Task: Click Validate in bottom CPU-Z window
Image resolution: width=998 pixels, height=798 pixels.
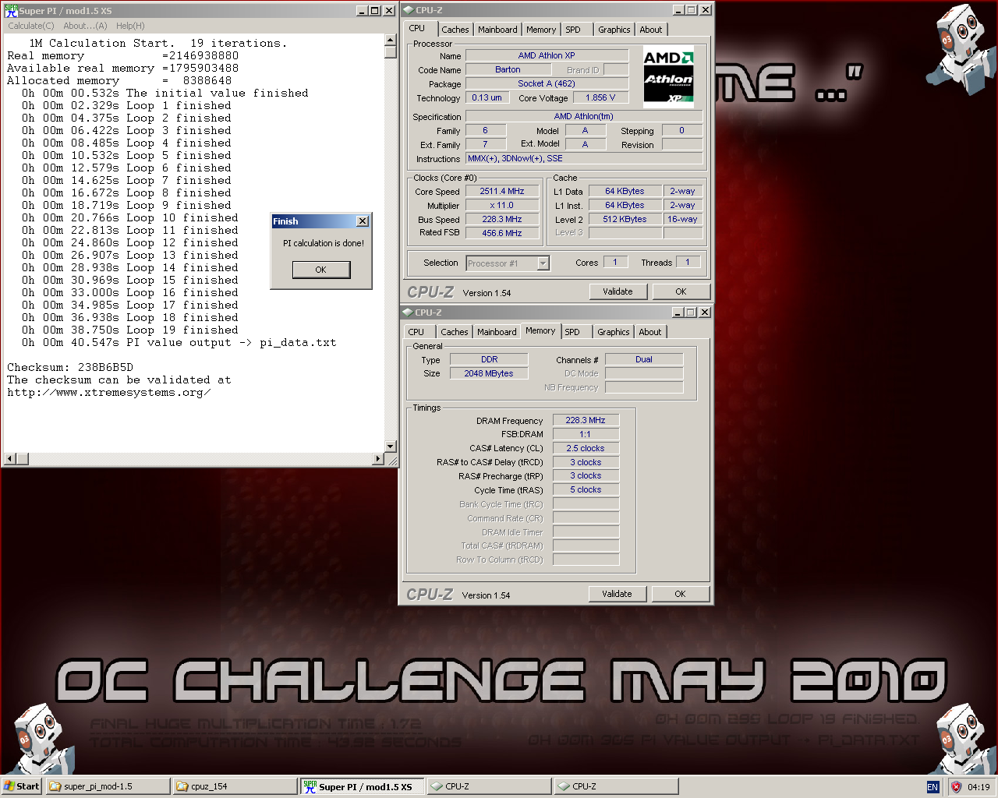Action: pos(617,594)
